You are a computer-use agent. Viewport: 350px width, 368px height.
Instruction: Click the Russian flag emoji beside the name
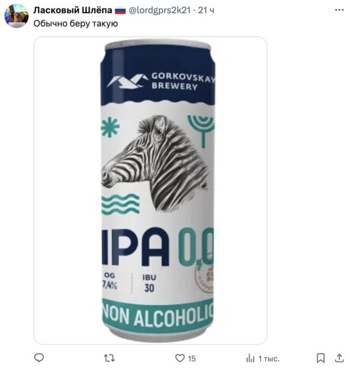120,11
